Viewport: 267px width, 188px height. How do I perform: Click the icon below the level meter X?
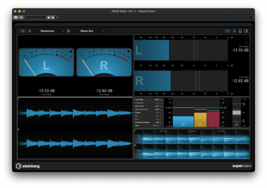(246, 43)
